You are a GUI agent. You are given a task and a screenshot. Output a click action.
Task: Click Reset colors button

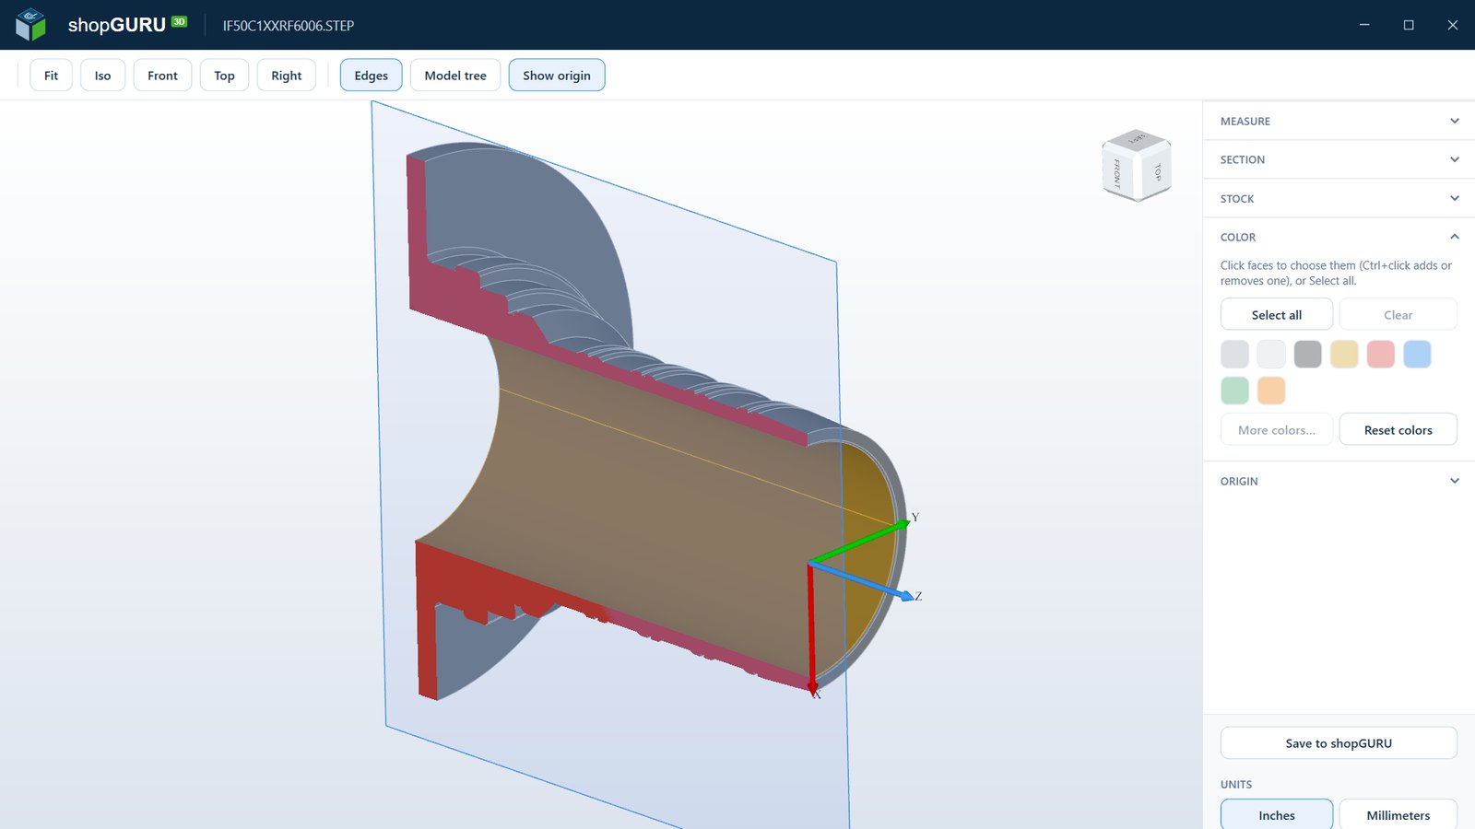tap(1398, 429)
